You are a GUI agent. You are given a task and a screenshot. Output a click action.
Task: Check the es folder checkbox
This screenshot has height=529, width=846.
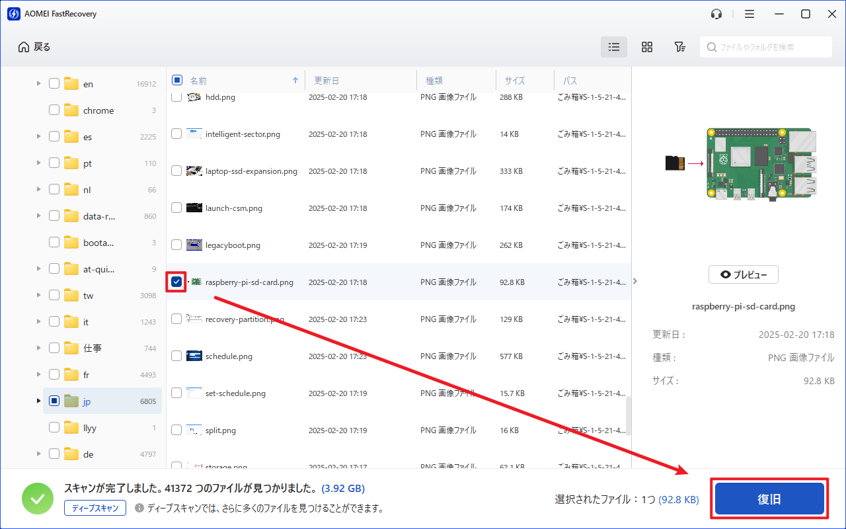[x=54, y=137]
